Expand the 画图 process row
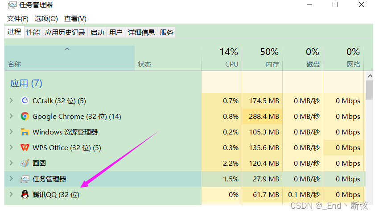 [x=11, y=163]
